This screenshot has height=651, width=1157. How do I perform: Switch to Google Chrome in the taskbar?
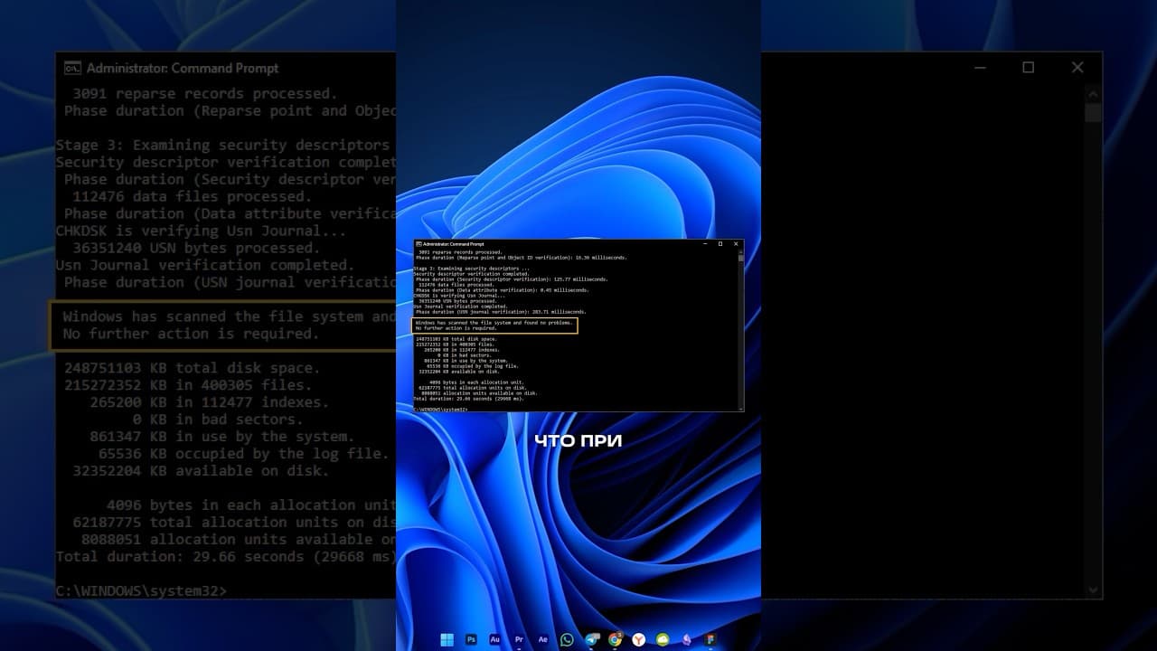point(615,639)
